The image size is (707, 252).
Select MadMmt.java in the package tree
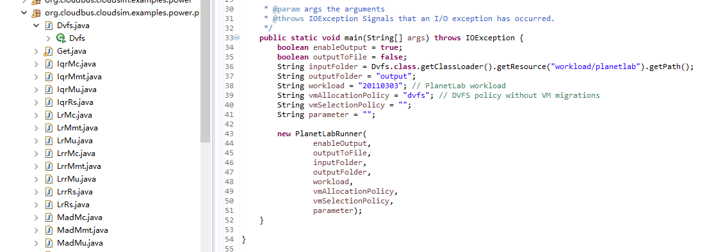coord(83,230)
